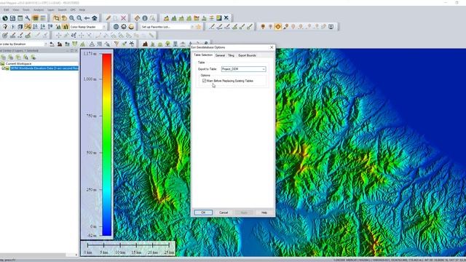Click the back arrow view icon

[x=87, y=18]
